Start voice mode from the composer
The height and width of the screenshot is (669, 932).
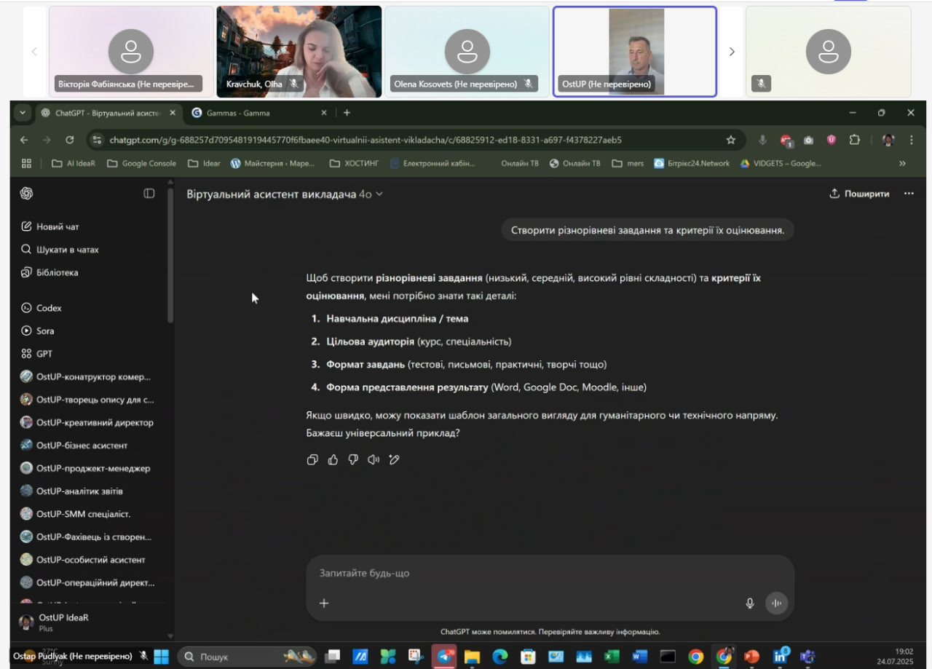[776, 603]
